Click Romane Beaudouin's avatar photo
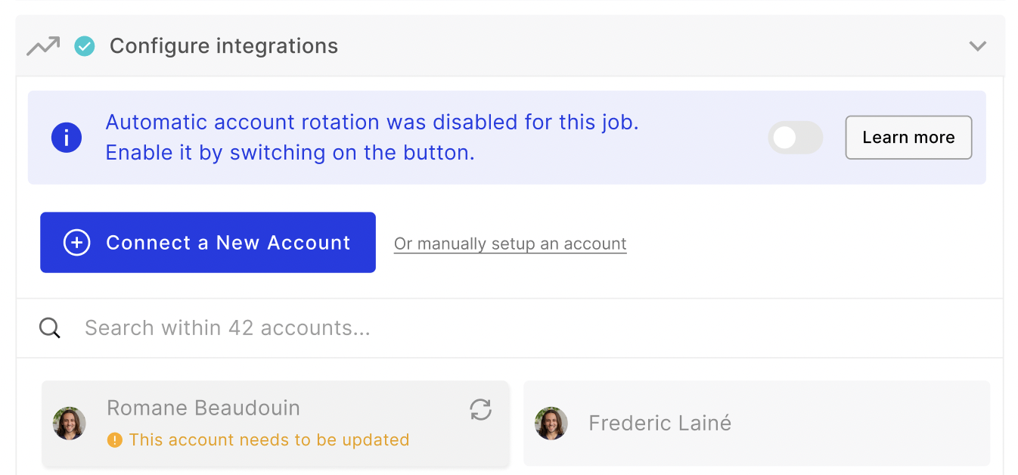Viewport: 1018px width, 475px height. pos(70,424)
